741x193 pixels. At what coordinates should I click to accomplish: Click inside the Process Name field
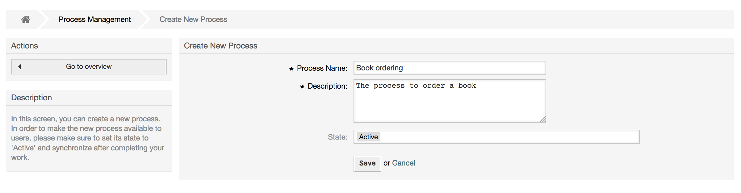pos(449,68)
